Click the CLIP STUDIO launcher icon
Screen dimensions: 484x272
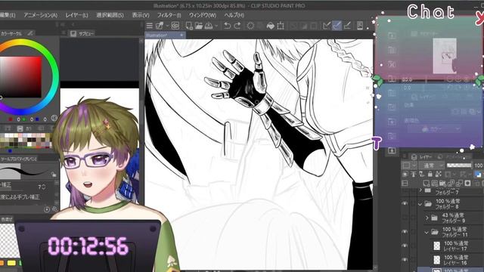tap(175, 26)
